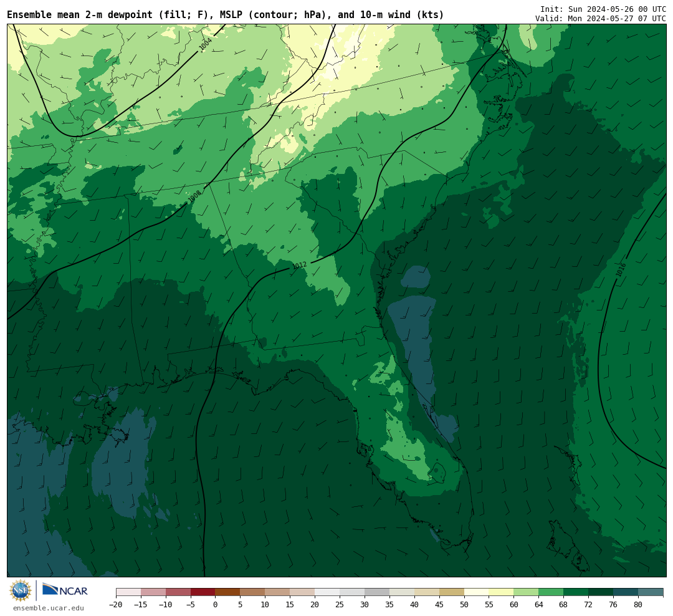
Task: Click the 72 colorbar tick label
Action: coord(588,605)
